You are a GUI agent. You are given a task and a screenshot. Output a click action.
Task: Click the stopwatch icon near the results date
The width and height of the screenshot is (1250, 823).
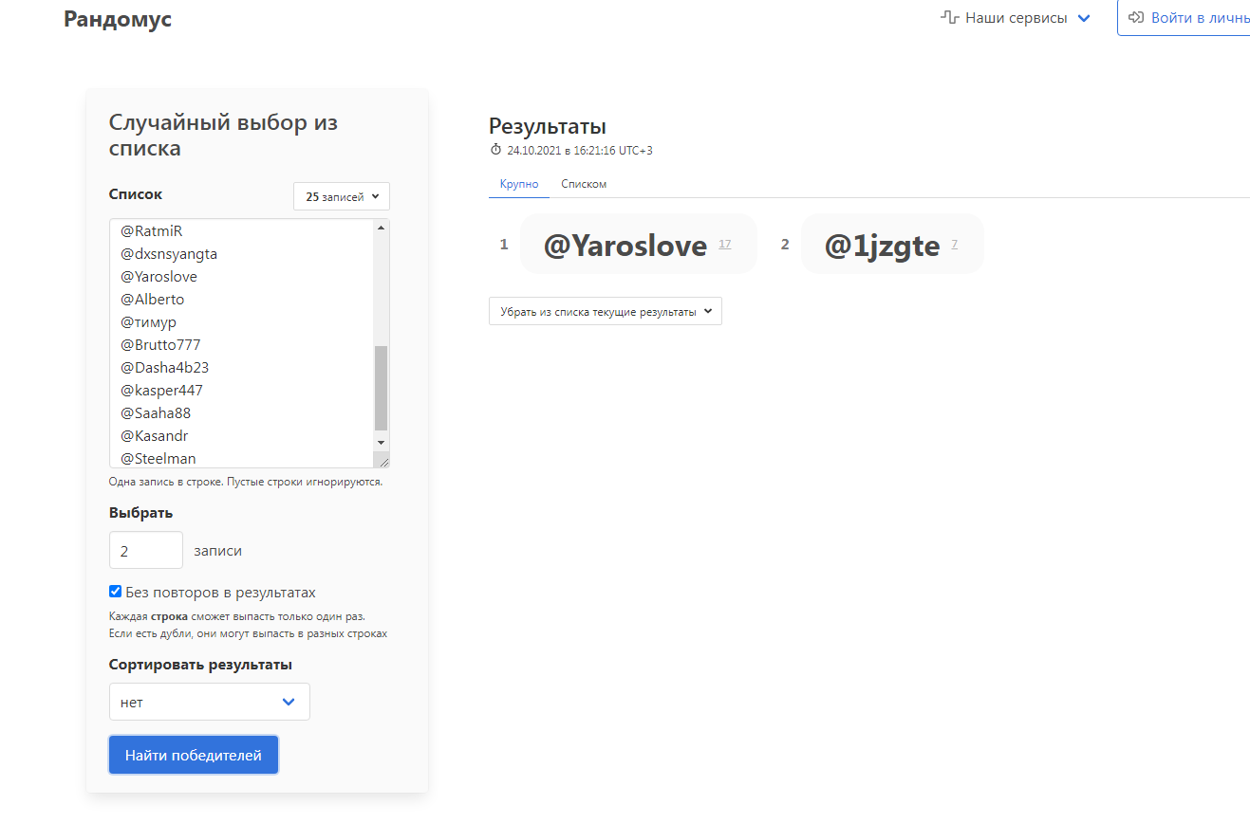pos(495,150)
